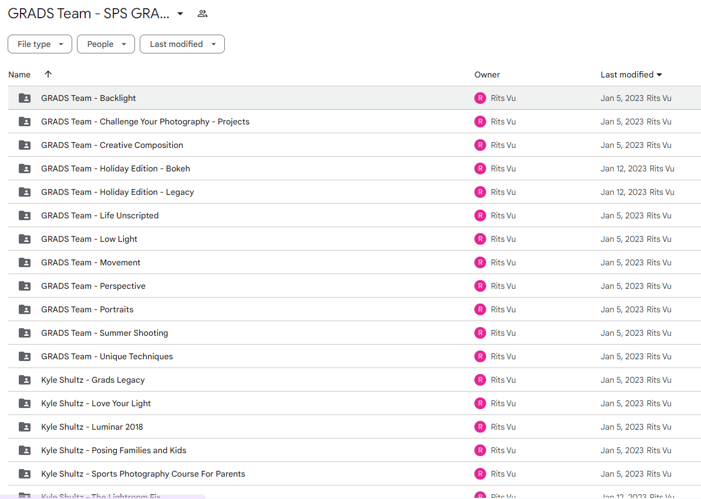Viewport: 701px width, 499px height.
Task: Click Jan 12, 2023 date in Holiday Legacy row
Action: (624, 192)
